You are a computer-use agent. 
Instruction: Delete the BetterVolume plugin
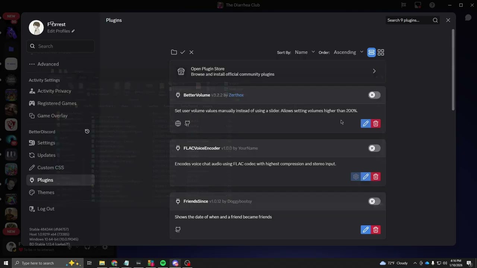coord(376,124)
